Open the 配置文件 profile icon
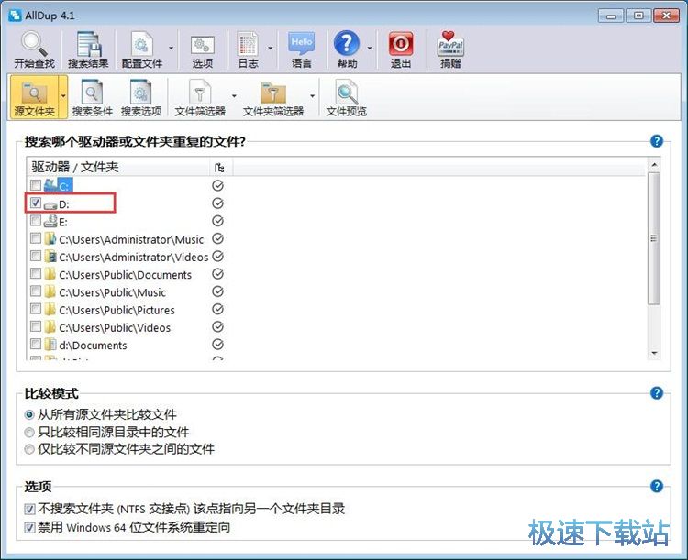 click(141, 49)
